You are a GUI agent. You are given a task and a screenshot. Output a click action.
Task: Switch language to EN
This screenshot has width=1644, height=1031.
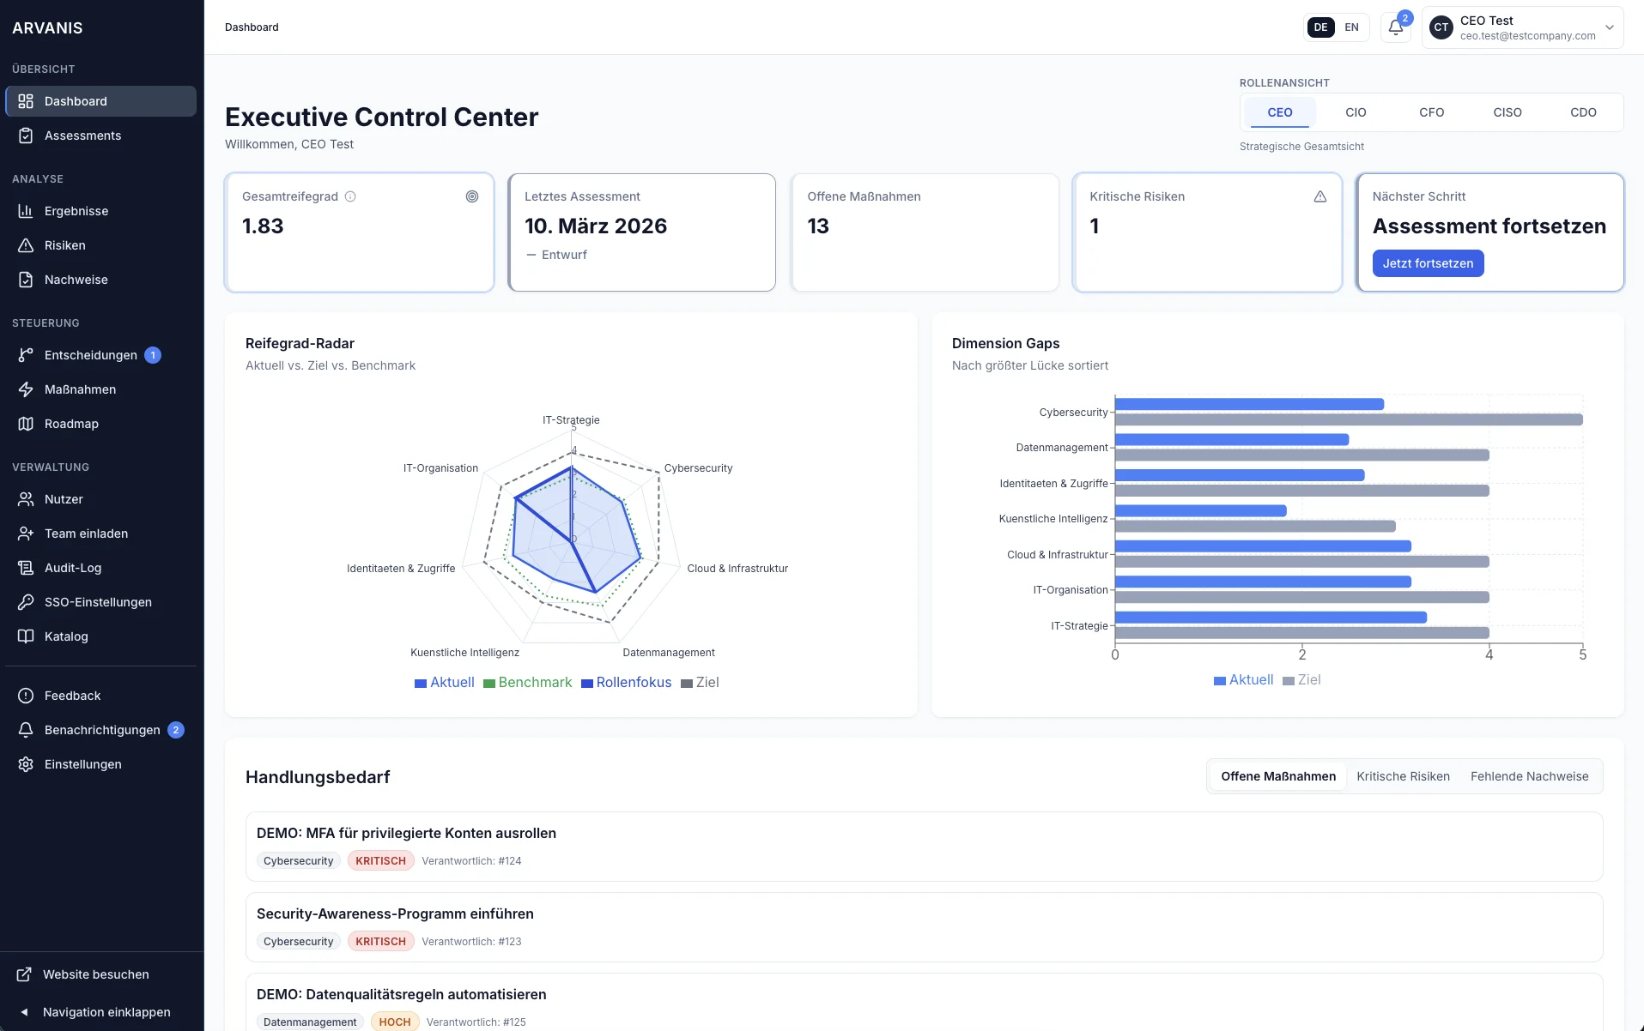click(x=1351, y=27)
